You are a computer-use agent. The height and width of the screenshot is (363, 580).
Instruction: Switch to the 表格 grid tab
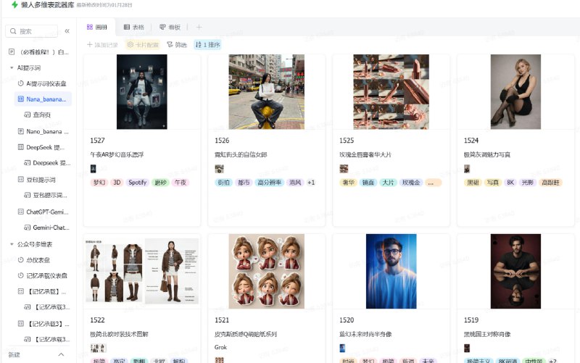[134, 27]
